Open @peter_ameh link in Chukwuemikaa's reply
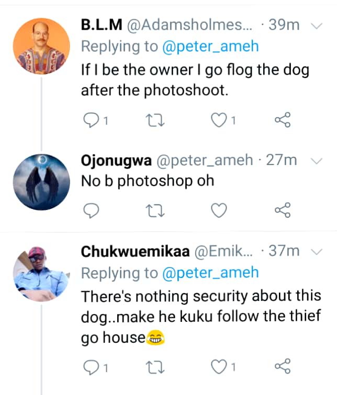Viewport: 337px width, 395px height. pos(210,273)
